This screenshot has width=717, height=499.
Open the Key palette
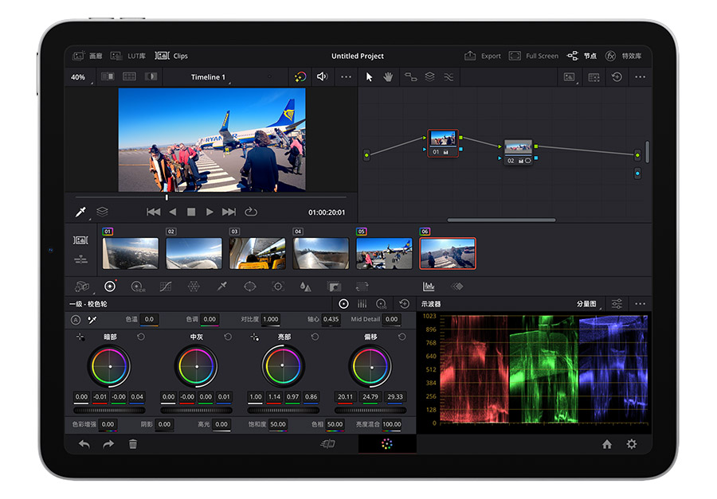click(x=334, y=287)
